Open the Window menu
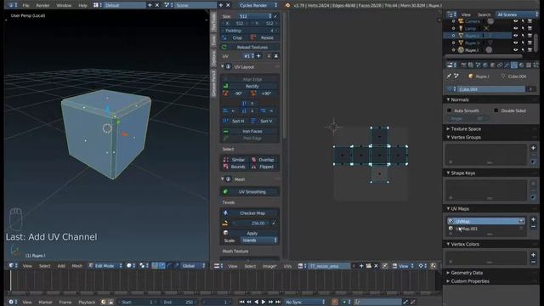The image size is (544, 306). click(64, 5)
